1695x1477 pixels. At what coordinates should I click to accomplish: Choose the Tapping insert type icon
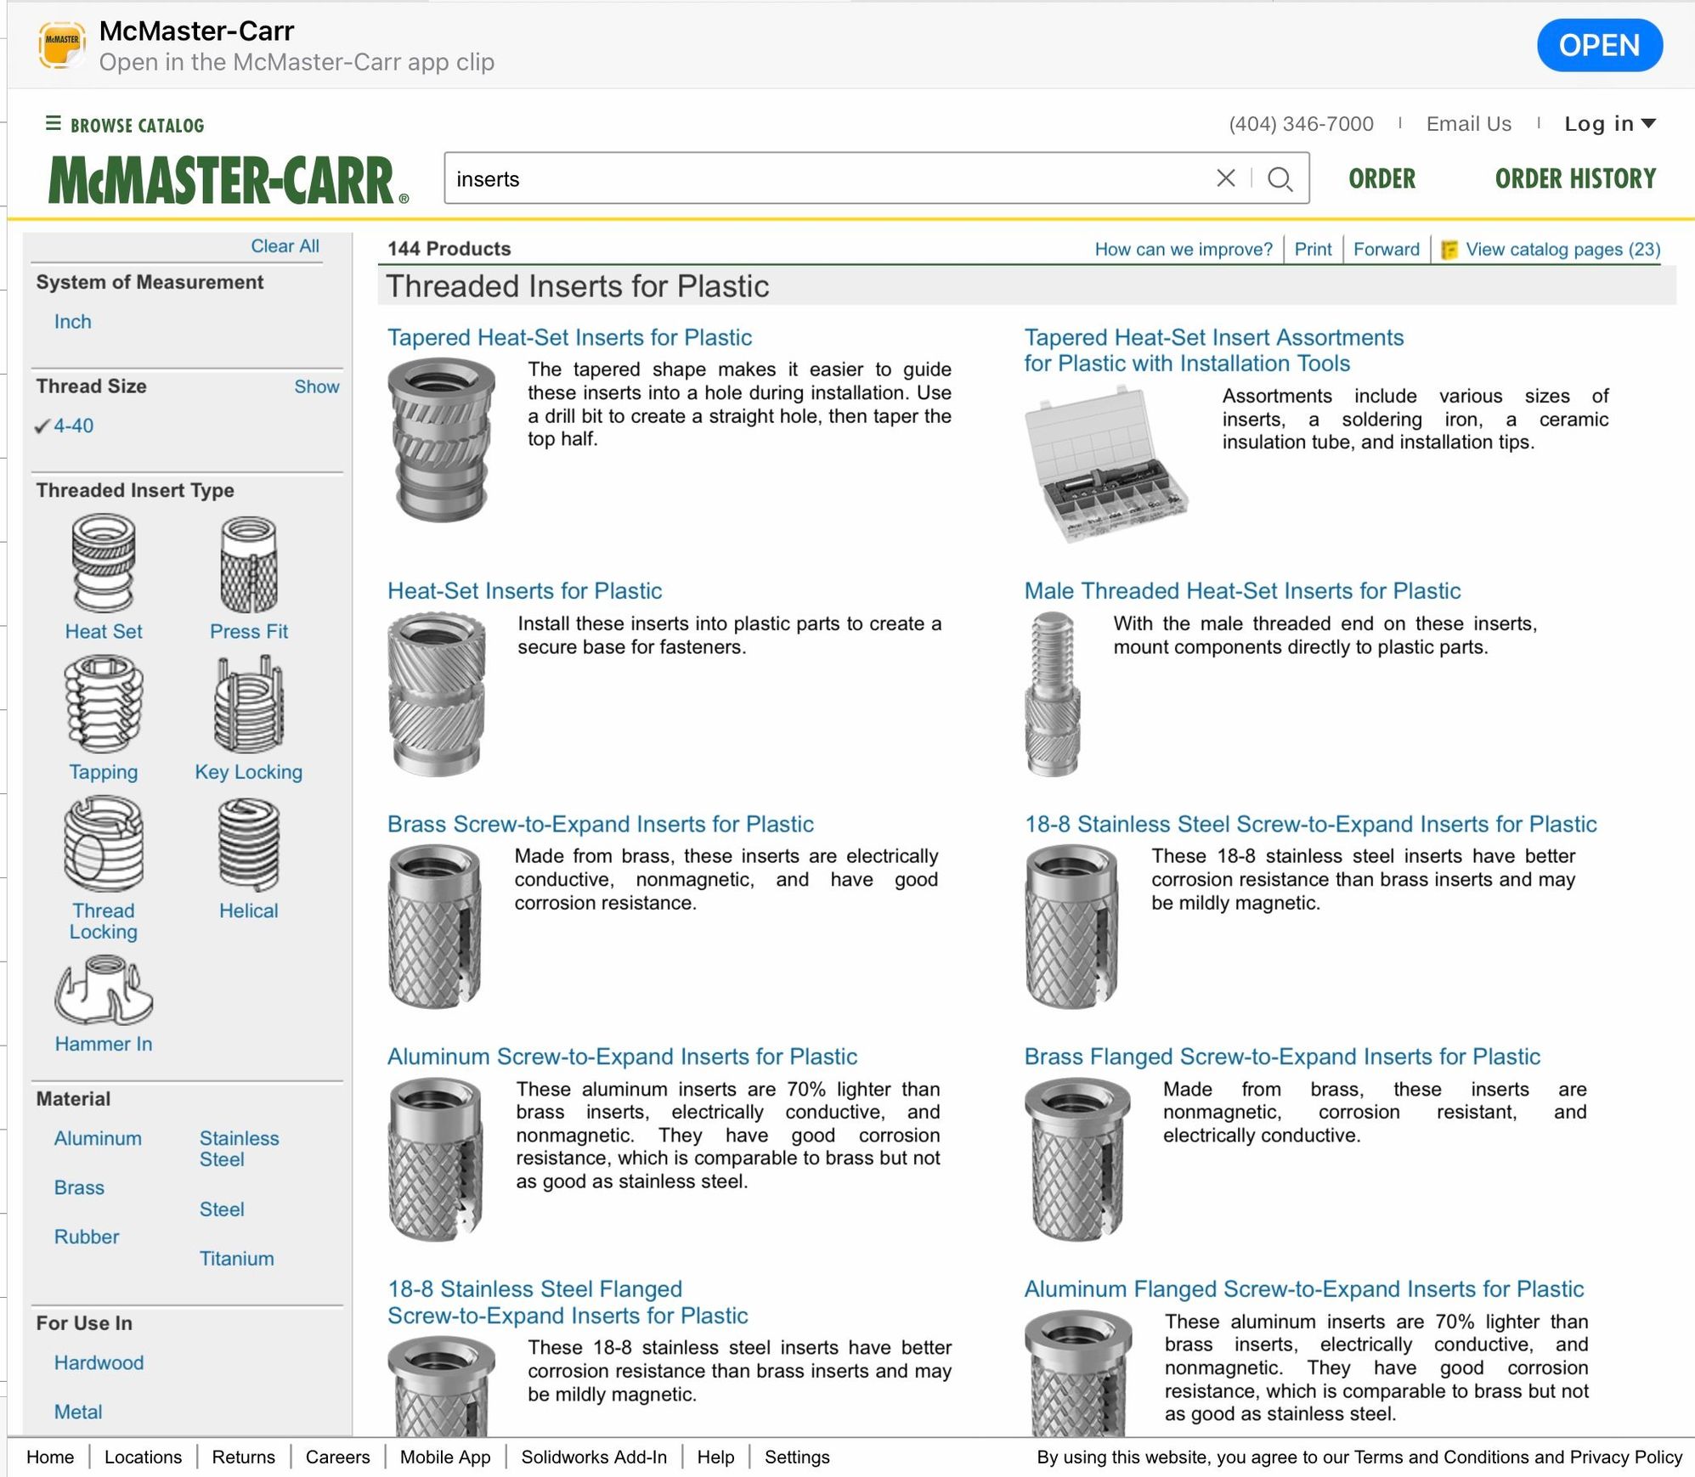click(x=103, y=704)
